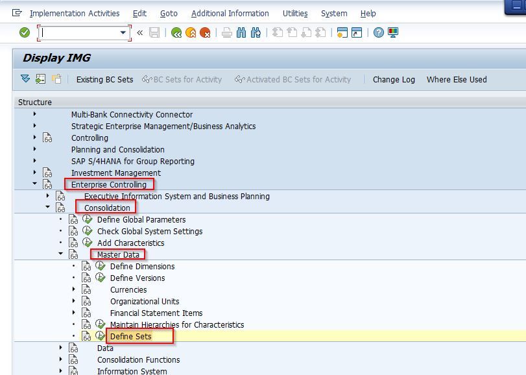Click the Generate Shortcut icon
Image resolution: width=526 pixels, height=375 pixels.
click(x=357, y=32)
